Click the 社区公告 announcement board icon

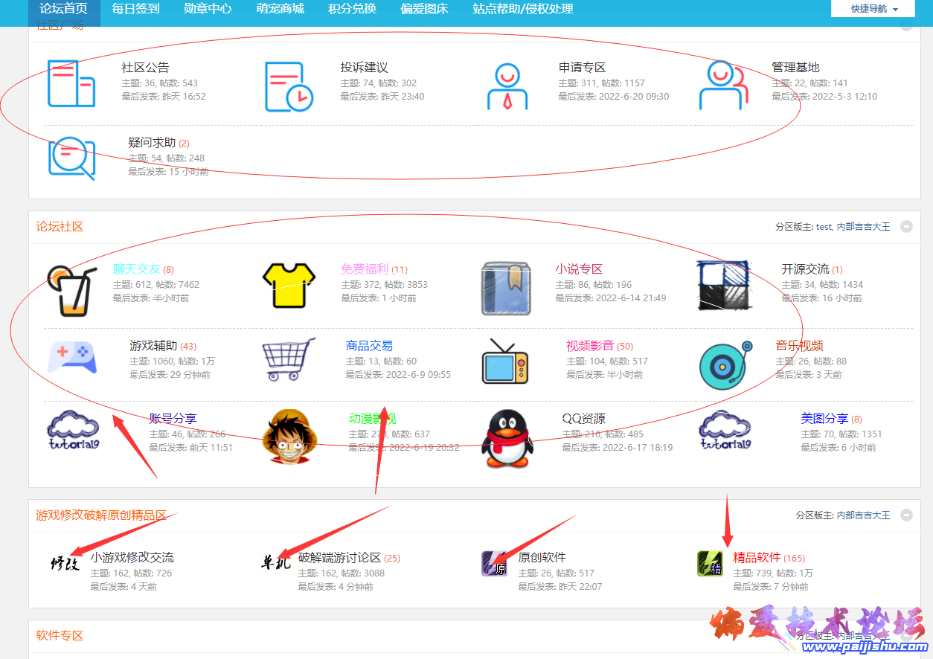click(71, 83)
